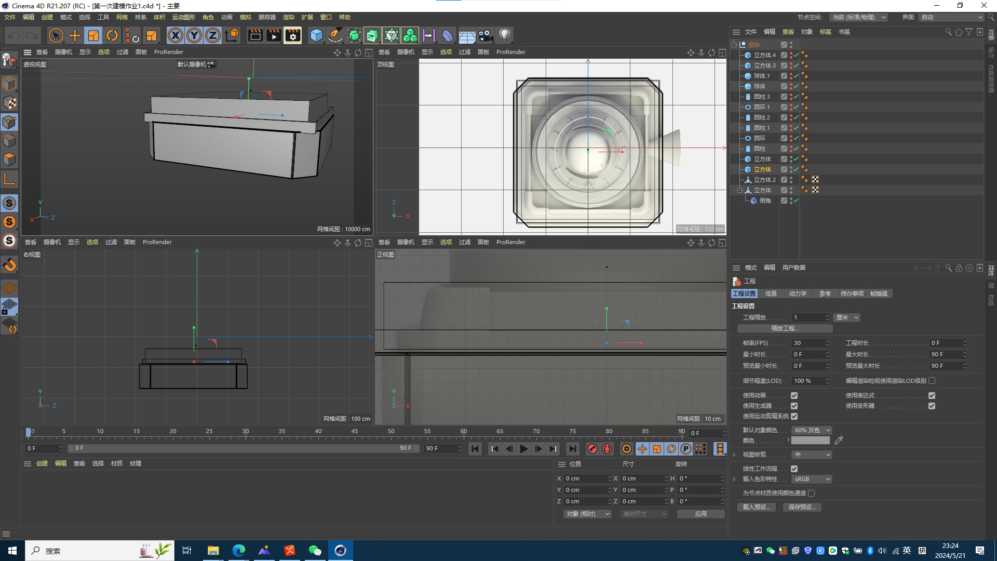Click the gray 颜色 swatch
This screenshot has height=561, width=997.
coord(810,440)
